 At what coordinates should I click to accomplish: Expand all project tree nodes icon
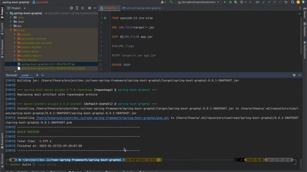pyautogui.click(x=77, y=8)
